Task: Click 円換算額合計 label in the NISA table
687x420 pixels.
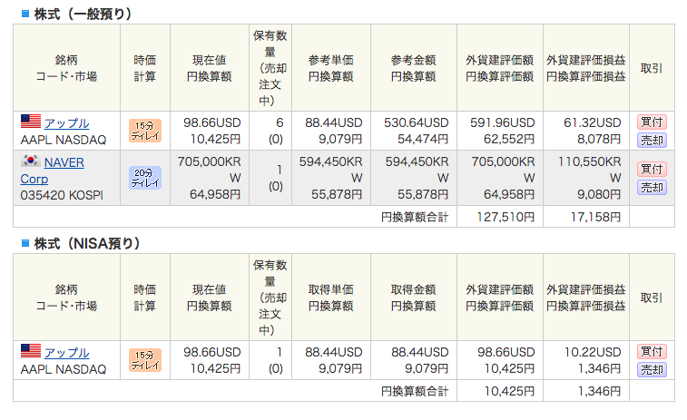Action: [x=415, y=392]
